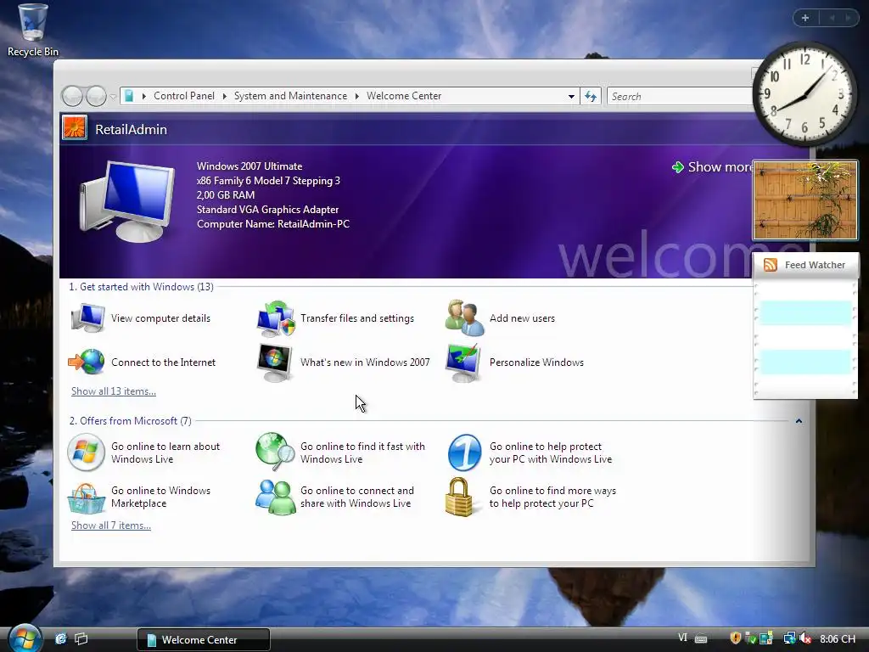Image resolution: width=869 pixels, height=652 pixels.
Task: Click the refresh button beside address bar
Action: pos(591,97)
